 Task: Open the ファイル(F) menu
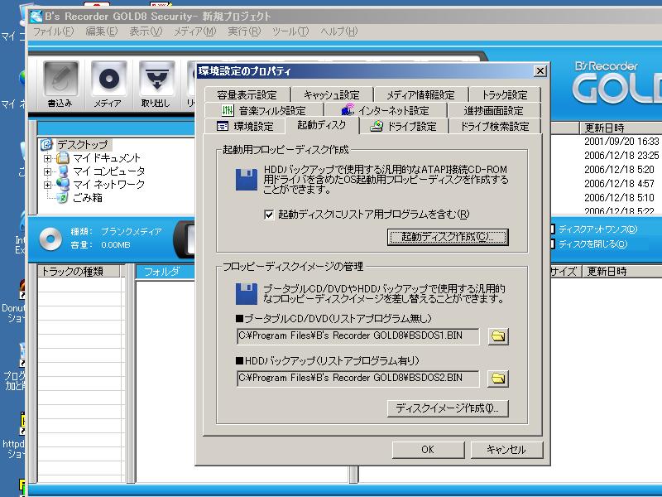point(53,31)
